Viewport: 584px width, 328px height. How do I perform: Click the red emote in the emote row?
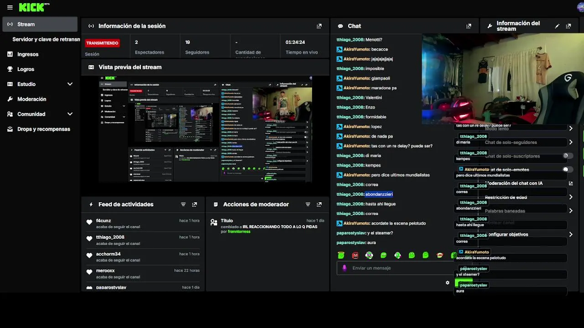coord(355,256)
